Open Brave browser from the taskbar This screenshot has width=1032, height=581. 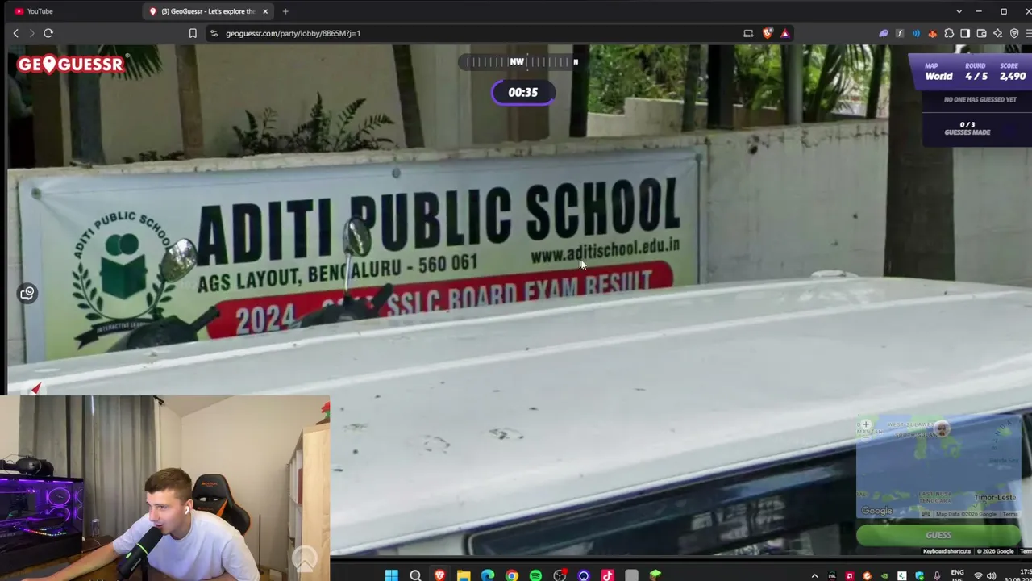(x=439, y=575)
